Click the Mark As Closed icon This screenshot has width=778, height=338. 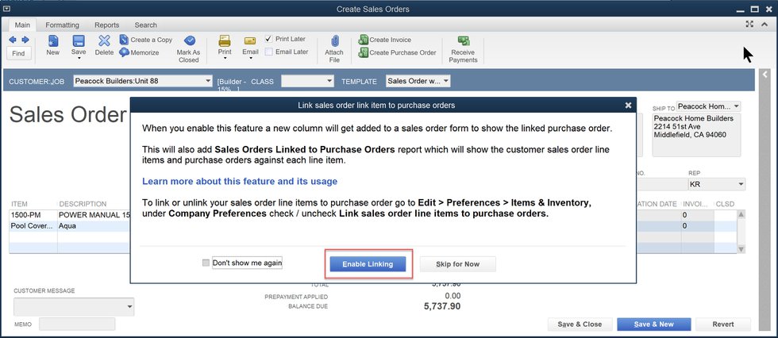[189, 41]
